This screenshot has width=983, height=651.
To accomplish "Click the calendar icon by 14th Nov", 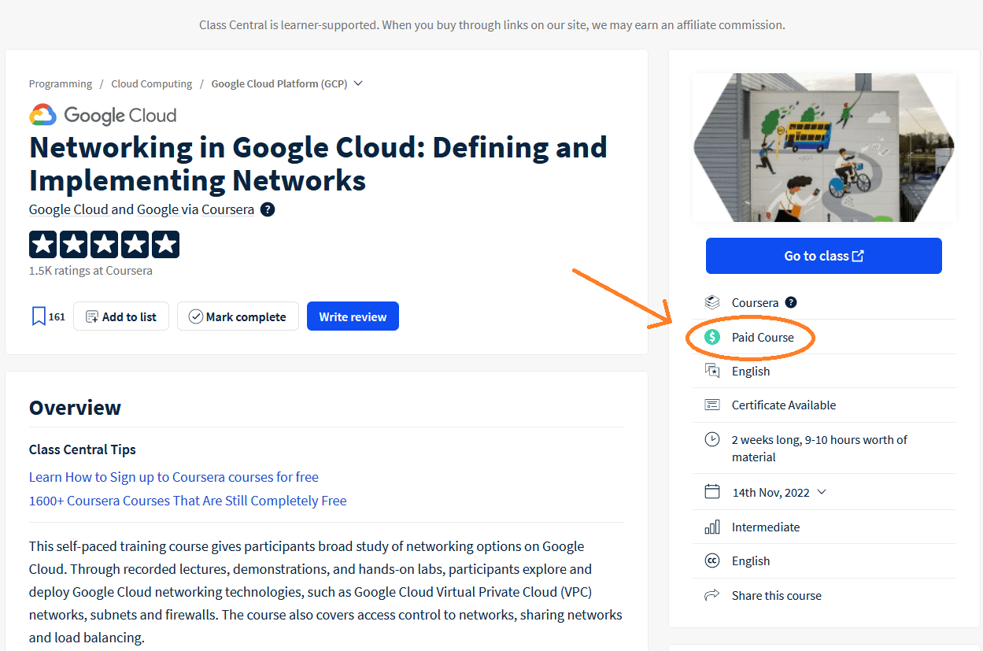I will 712,492.
